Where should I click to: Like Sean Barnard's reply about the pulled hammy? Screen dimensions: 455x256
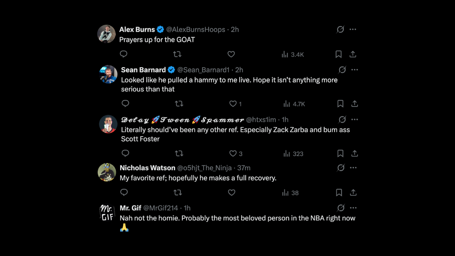click(x=232, y=103)
